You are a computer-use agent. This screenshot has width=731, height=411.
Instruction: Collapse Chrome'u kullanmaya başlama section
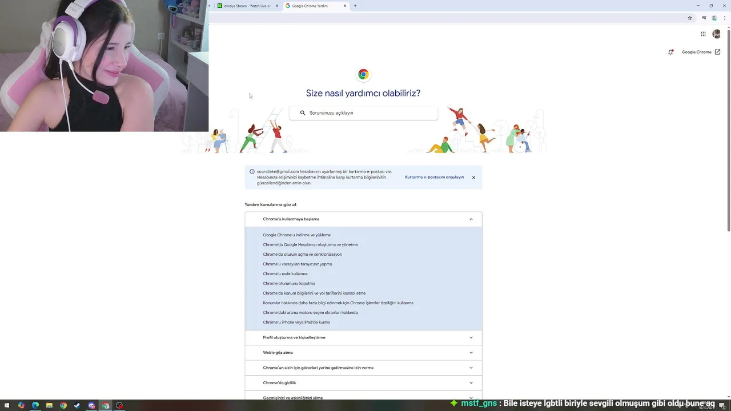(363, 219)
